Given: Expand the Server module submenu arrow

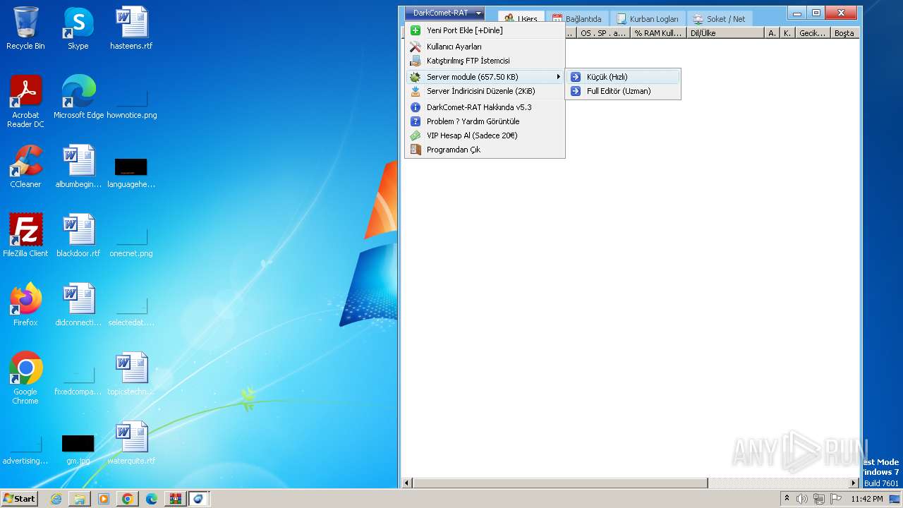Looking at the screenshot, I should (559, 77).
